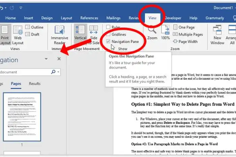Open a New Window

tap(217, 35)
